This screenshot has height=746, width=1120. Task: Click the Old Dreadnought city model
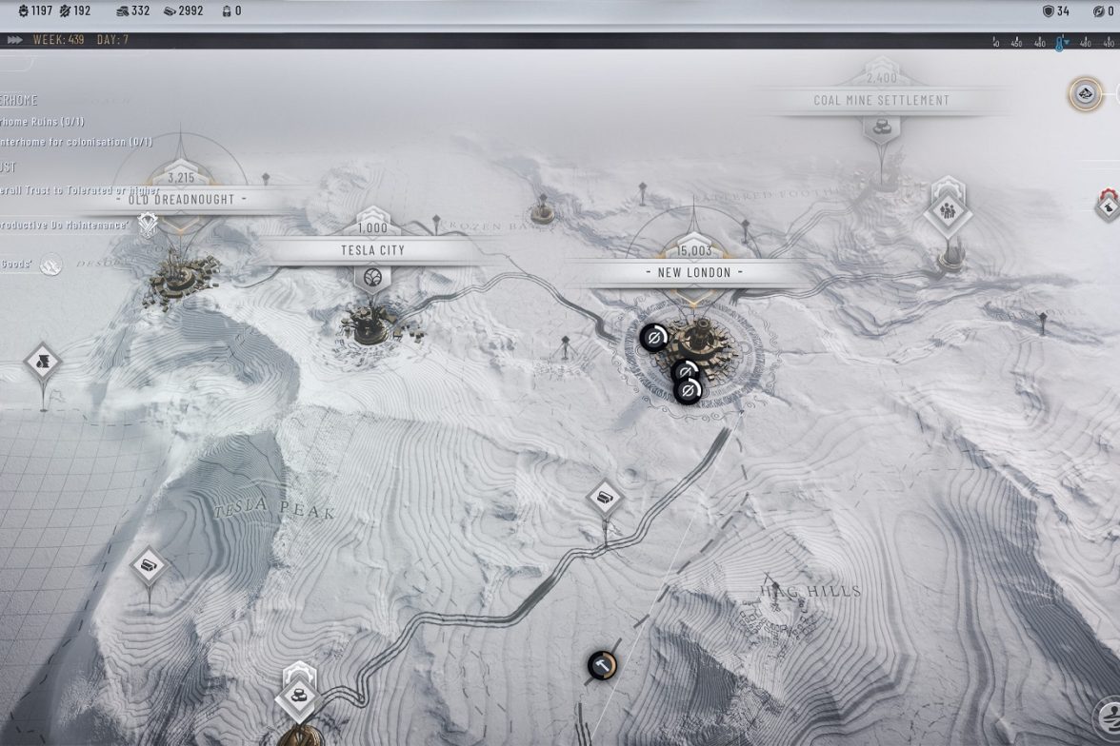179,279
